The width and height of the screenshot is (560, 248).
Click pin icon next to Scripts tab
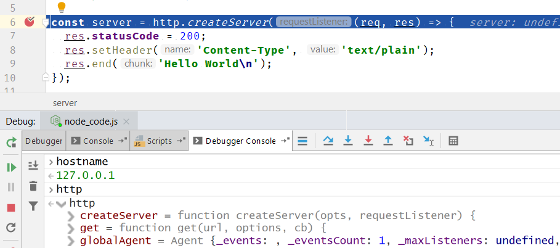182,141
